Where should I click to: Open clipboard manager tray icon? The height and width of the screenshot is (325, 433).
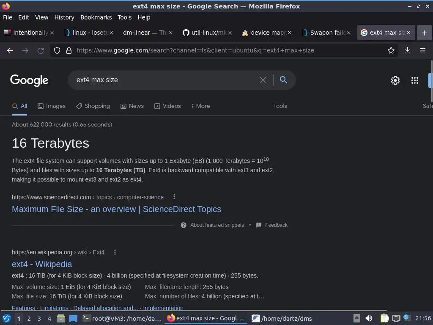(384, 318)
